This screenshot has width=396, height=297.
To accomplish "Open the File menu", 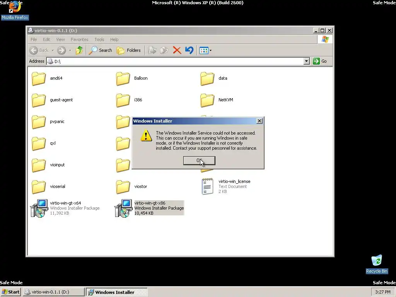I will (x=34, y=39).
